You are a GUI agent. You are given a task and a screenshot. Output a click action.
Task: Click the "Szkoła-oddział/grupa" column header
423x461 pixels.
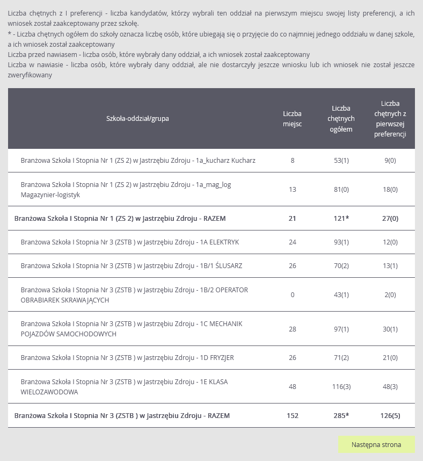[137, 119]
